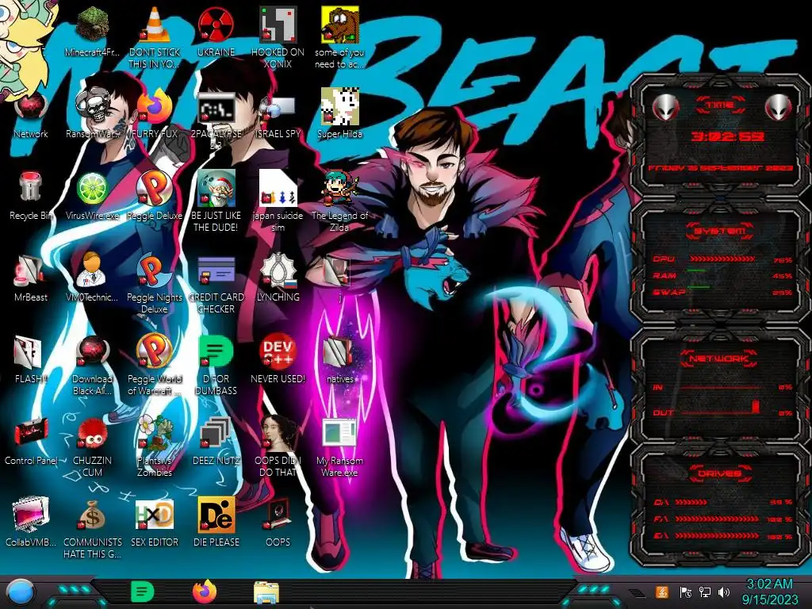
Task: Click the left alien head logo in widget
Action: tap(665, 107)
